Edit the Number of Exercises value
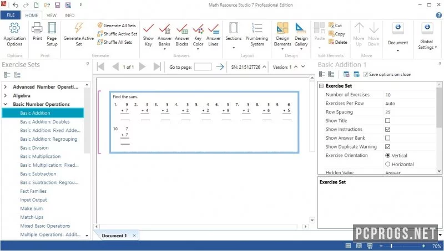The height and width of the screenshot is (251, 444). 409,95
